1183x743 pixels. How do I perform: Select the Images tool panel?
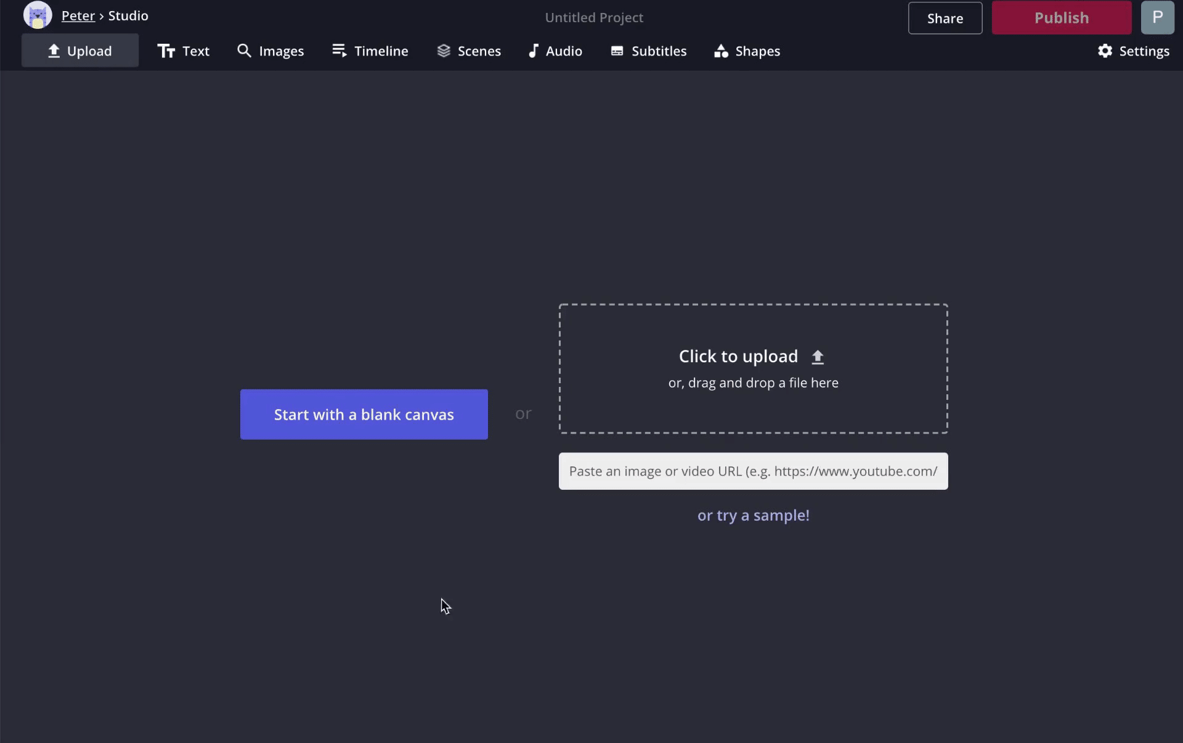tap(270, 51)
